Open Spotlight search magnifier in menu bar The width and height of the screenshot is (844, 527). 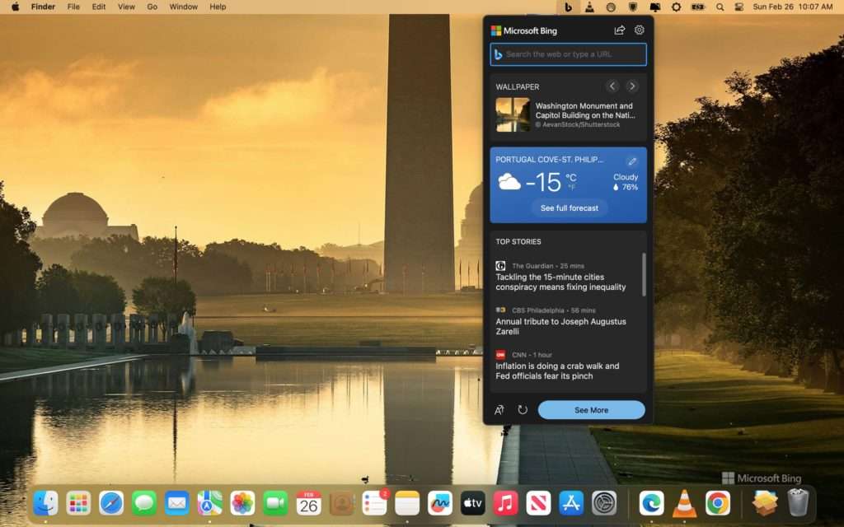pos(720,7)
